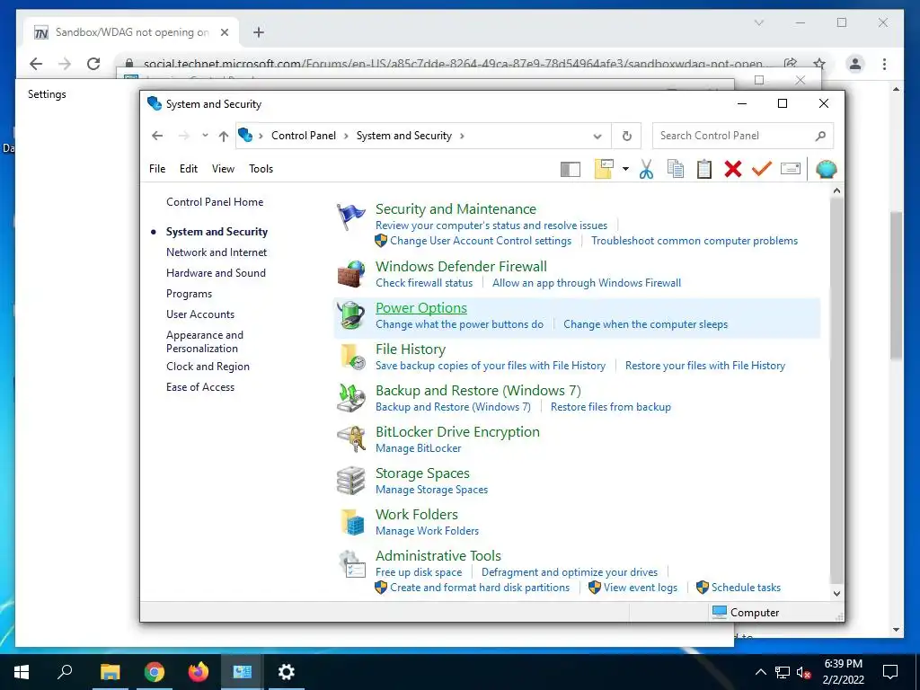Open Restore files from backup link
This screenshot has width=920, height=690.
[x=611, y=407]
